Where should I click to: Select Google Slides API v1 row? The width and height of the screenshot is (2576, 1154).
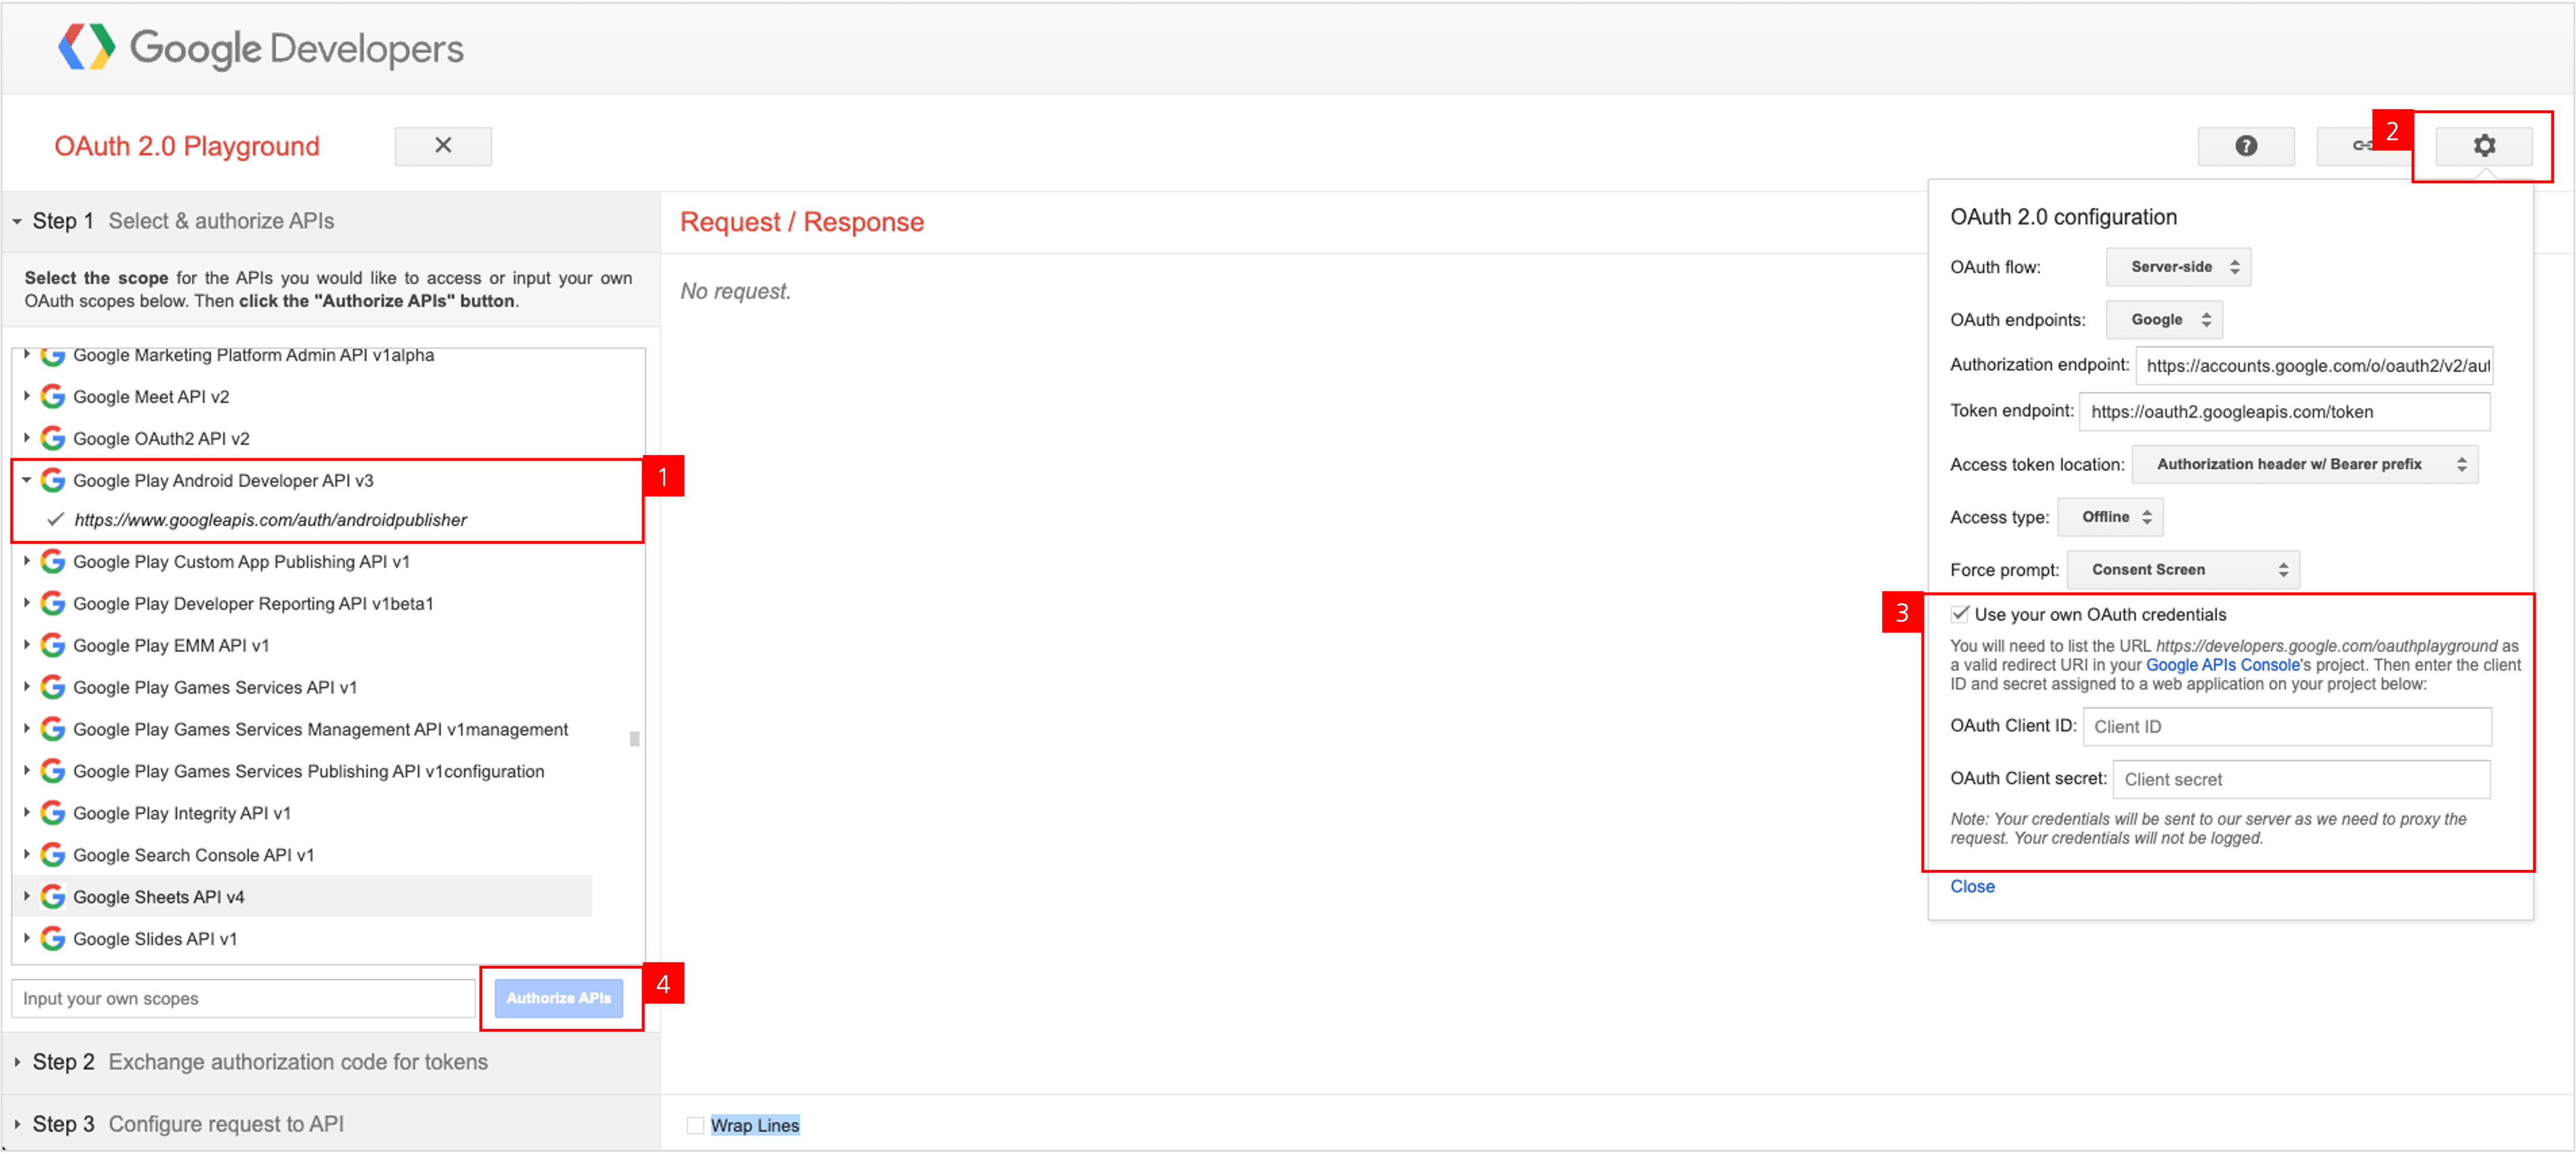click(x=302, y=939)
